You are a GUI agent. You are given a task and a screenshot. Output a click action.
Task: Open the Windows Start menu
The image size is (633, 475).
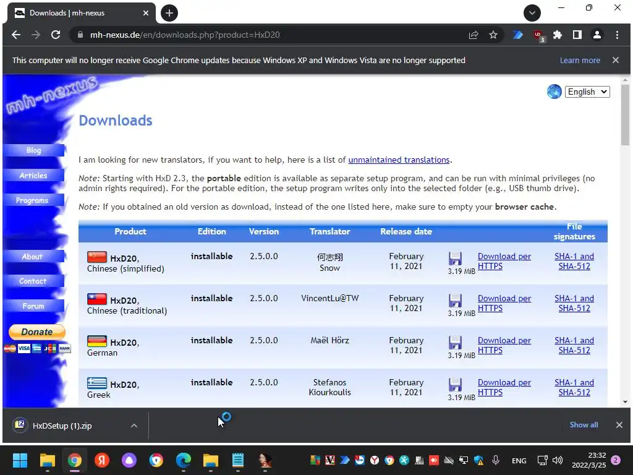click(20, 460)
